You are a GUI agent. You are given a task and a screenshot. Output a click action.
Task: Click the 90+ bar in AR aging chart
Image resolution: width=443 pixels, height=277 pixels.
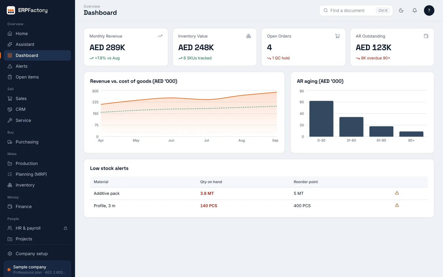(411, 134)
